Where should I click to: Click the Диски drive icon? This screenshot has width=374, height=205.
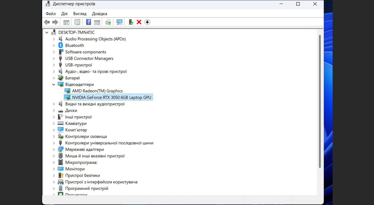(61, 111)
